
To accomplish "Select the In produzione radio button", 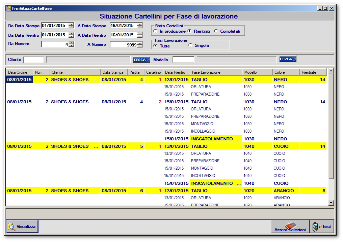I will (155, 31).
